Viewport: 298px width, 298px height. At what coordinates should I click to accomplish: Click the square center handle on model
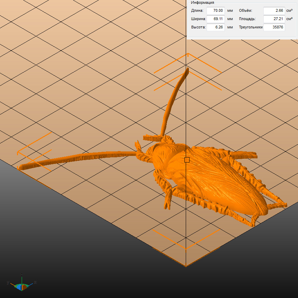tap(187, 160)
